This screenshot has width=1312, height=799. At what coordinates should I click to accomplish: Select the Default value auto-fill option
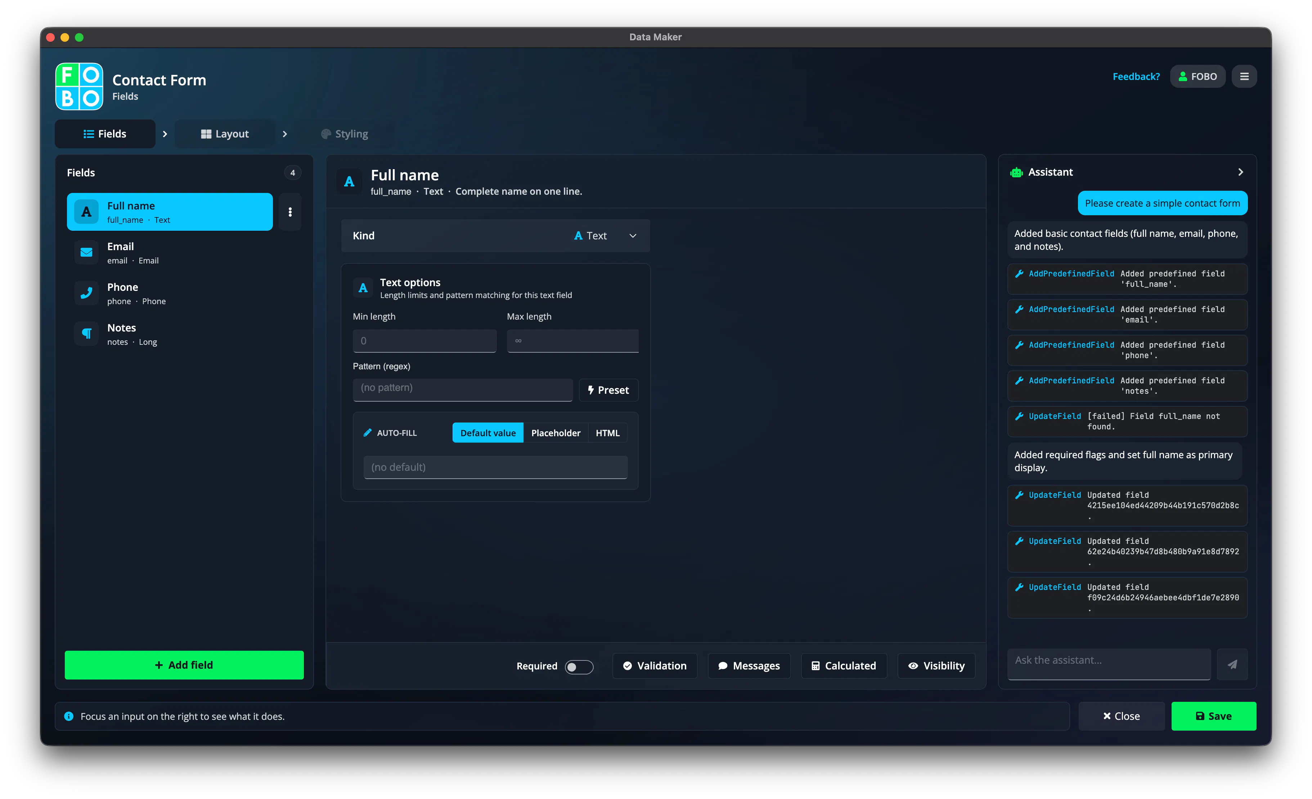coord(488,433)
